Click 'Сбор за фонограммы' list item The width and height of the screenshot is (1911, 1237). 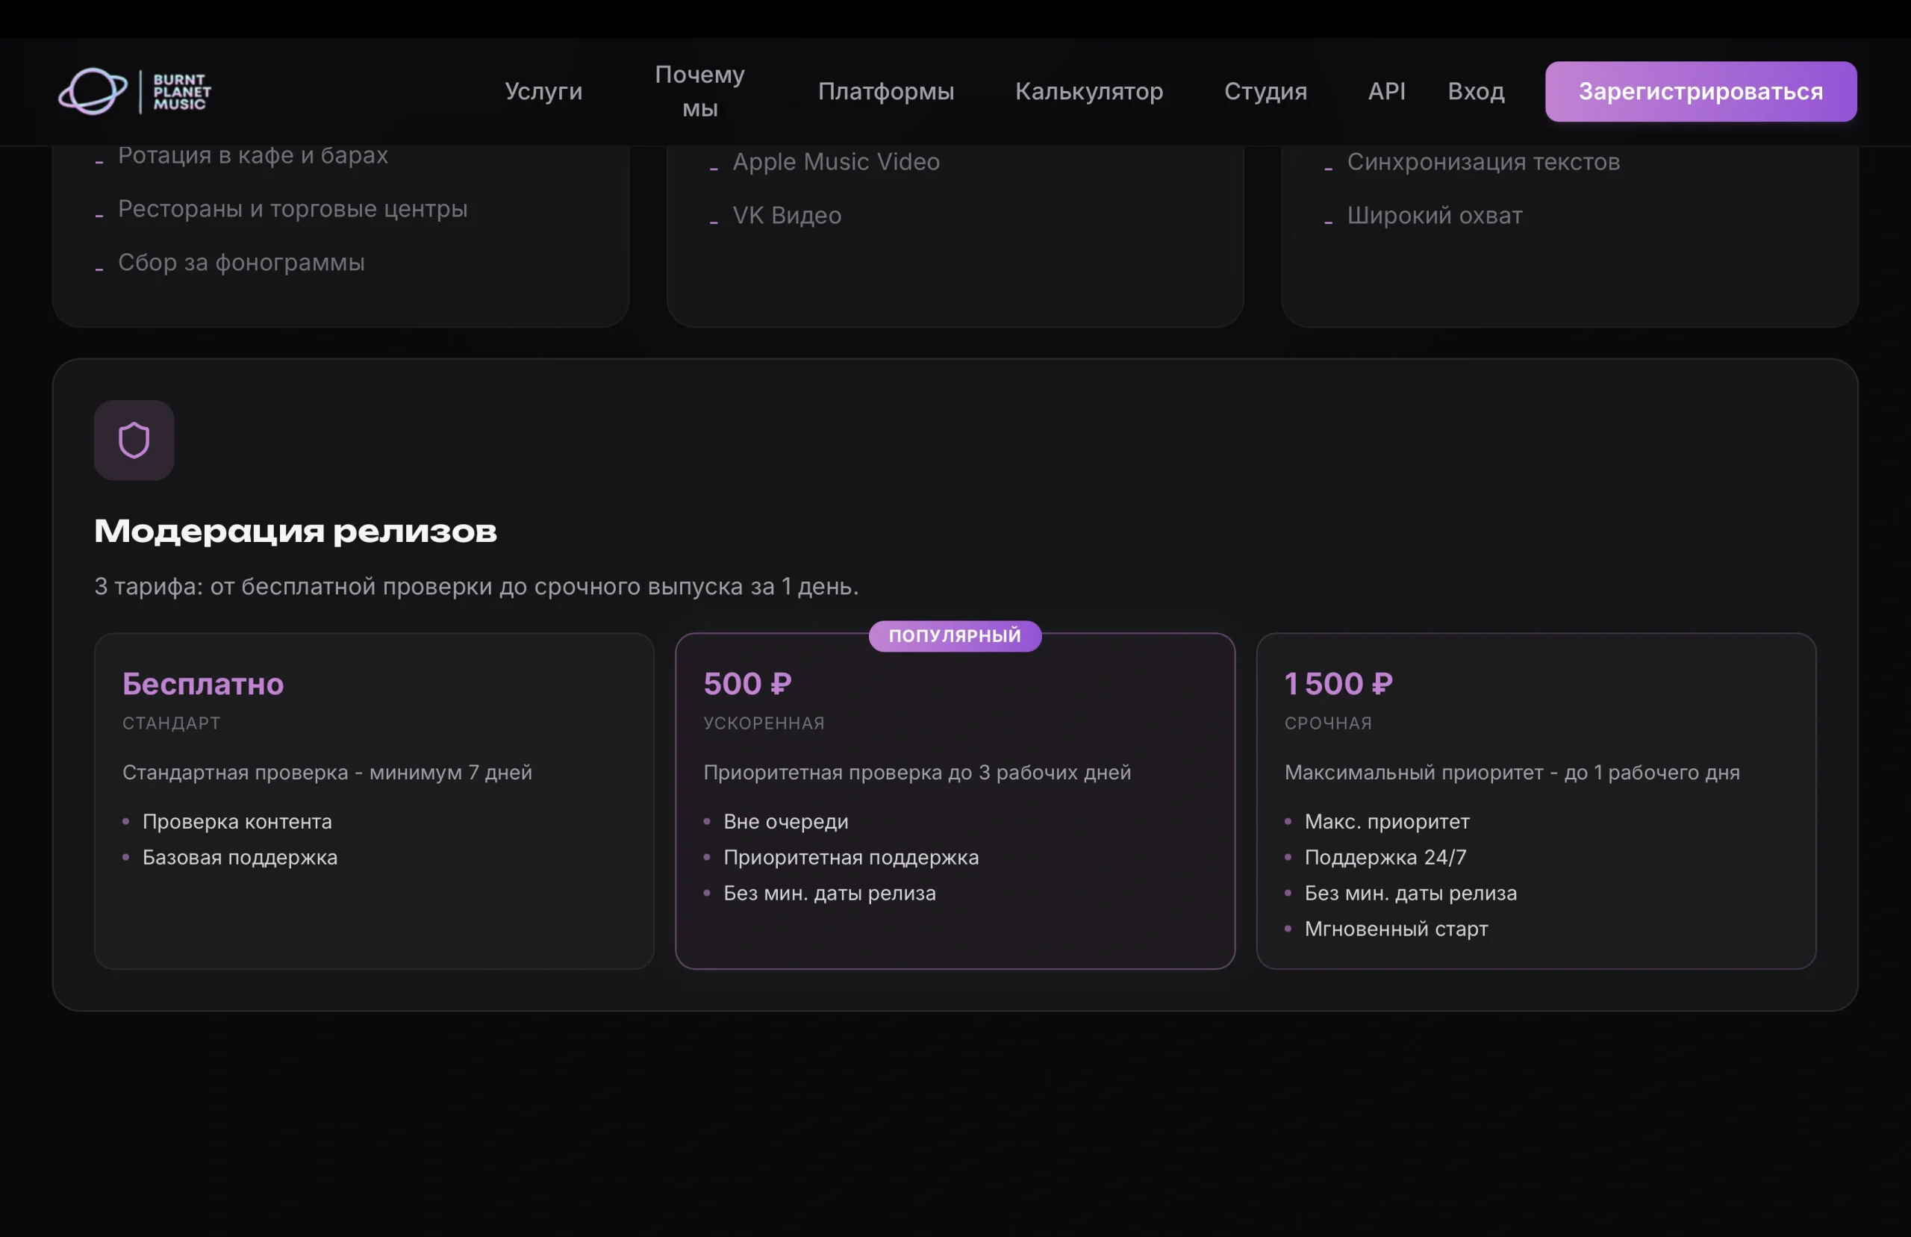click(x=241, y=263)
